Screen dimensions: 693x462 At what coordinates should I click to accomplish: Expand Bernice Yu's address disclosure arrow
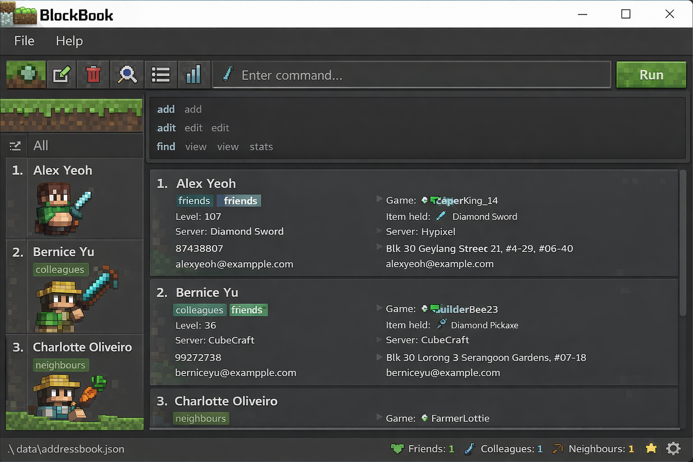coord(379,357)
